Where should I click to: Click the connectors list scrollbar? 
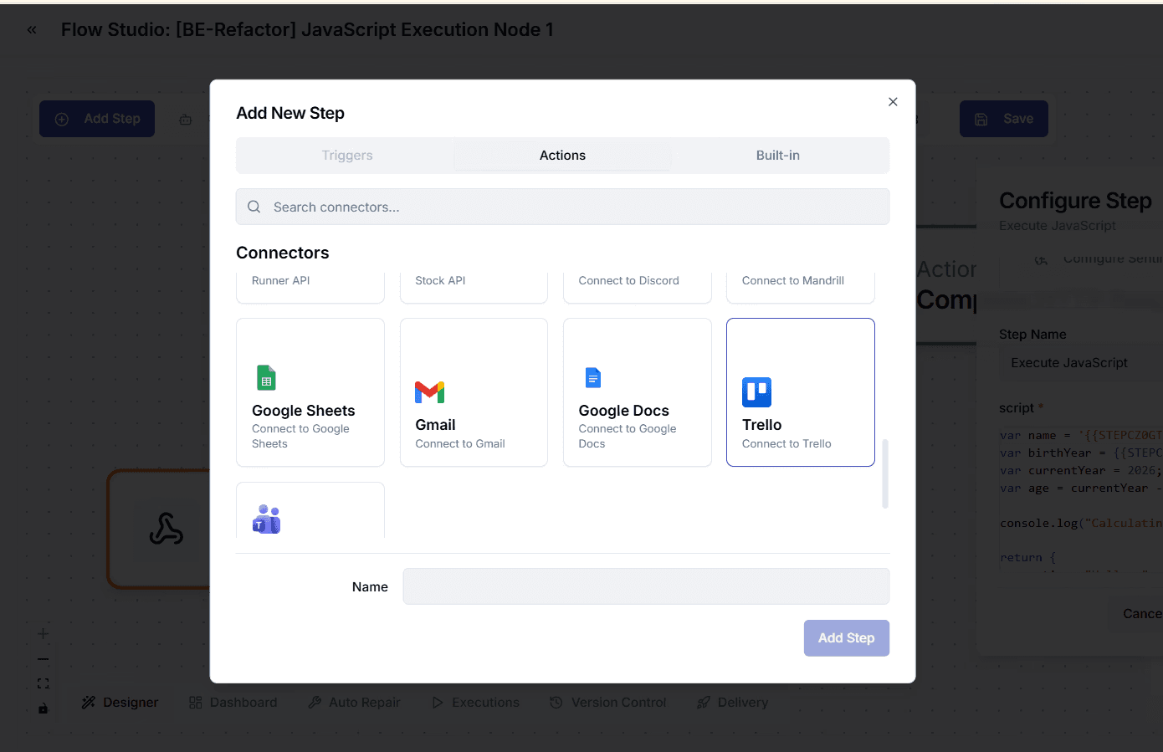click(885, 473)
